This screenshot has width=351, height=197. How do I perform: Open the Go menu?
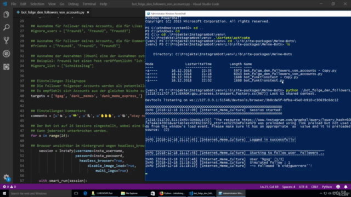coord(62,4)
